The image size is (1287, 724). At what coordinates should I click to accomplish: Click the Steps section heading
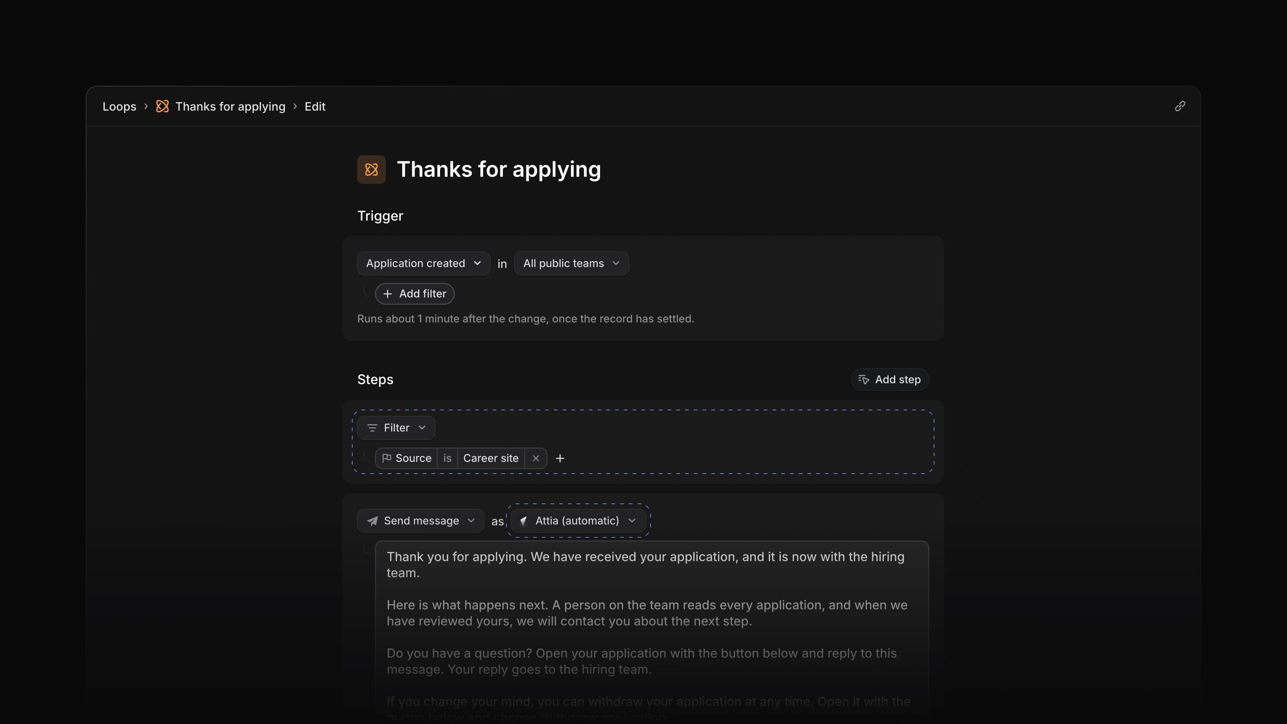pos(375,380)
